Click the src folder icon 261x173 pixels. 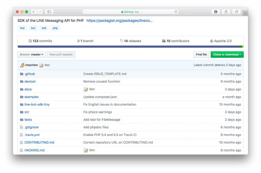coord(21,112)
